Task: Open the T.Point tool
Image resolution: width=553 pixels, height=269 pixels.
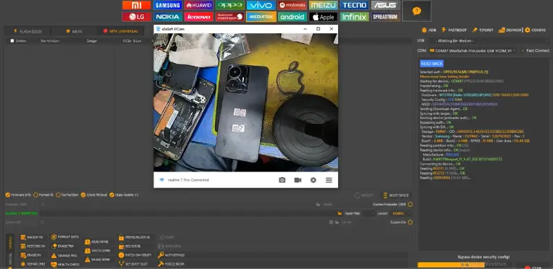Action: coord(482,30)
